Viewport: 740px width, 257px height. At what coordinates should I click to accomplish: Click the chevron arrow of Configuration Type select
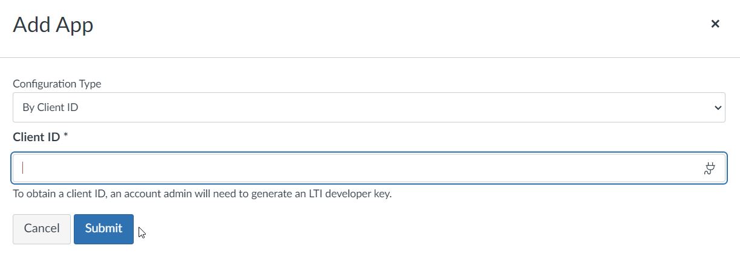point(718,108)
